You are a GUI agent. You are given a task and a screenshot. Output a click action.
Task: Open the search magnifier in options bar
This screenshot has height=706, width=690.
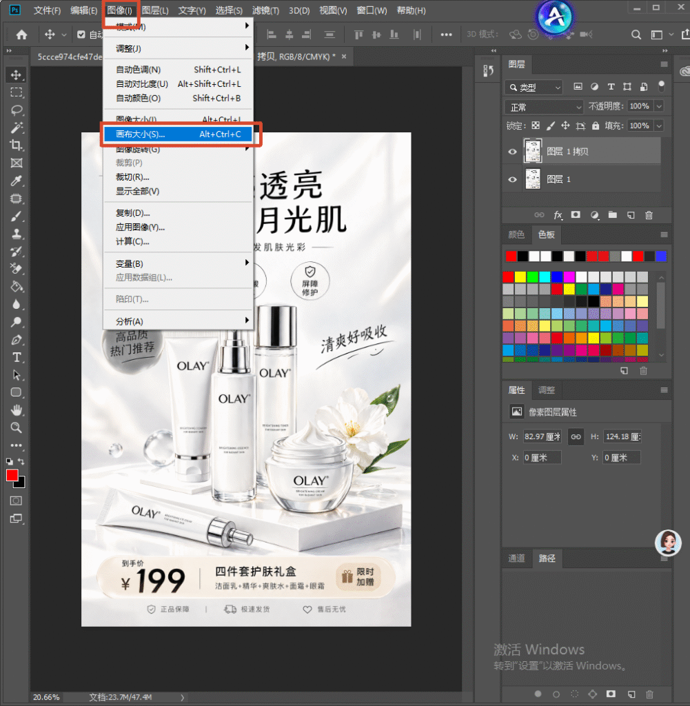[636, 34]
